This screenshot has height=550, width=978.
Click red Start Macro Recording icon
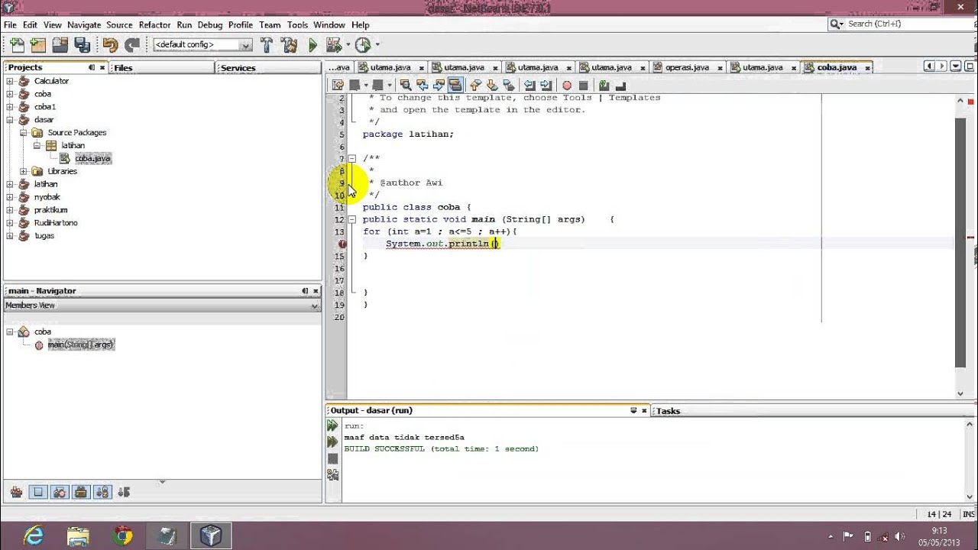(567, 86)
